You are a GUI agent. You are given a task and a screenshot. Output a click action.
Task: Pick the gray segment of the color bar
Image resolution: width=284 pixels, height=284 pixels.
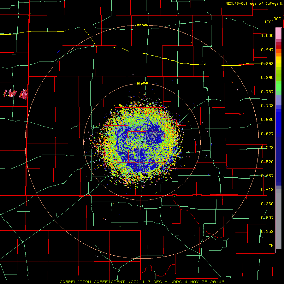tap(279, 219)
